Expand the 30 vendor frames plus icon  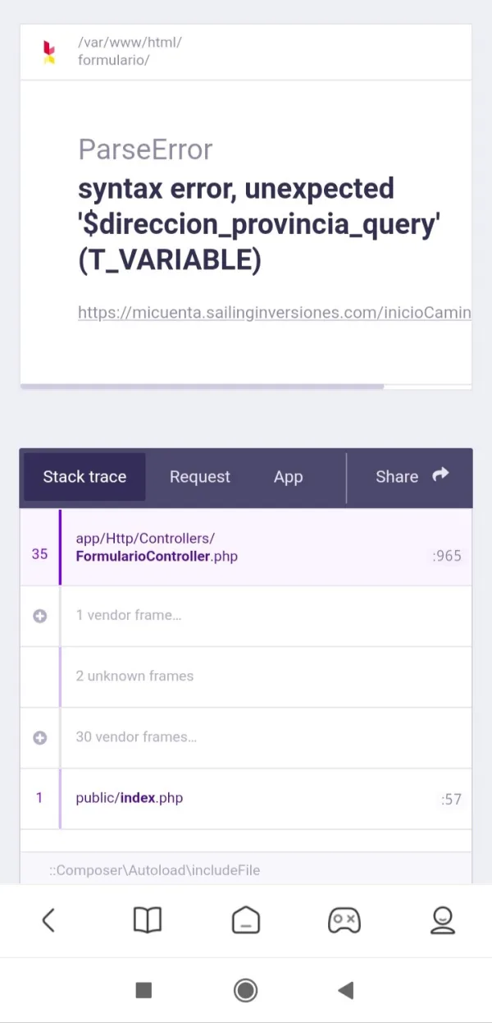point(39,737)
